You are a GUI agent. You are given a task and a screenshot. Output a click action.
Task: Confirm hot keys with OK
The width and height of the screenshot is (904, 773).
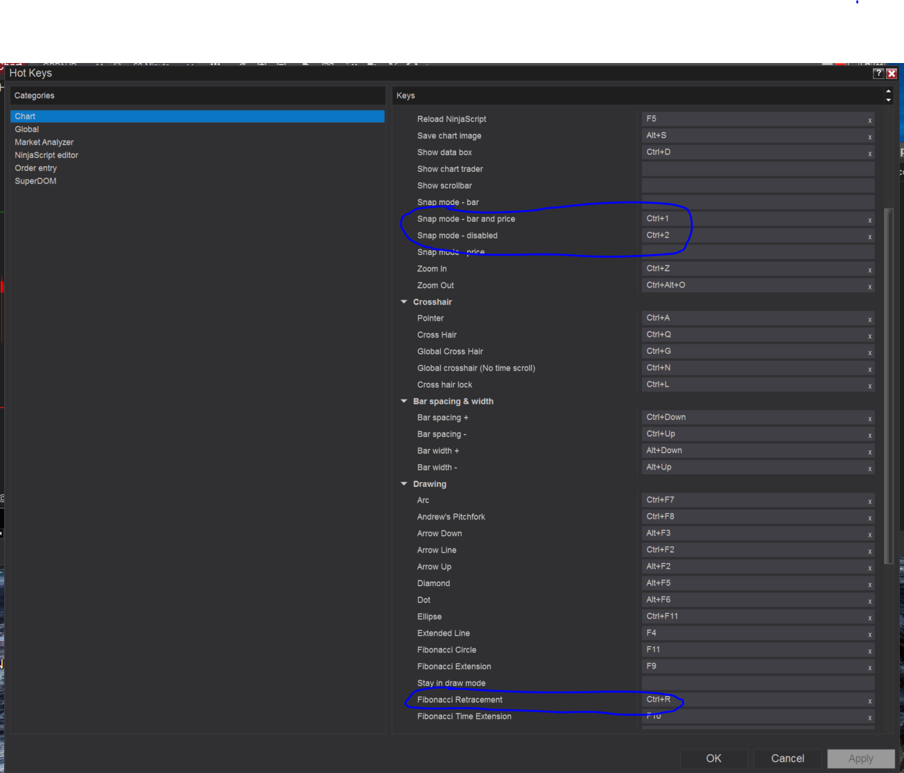pos(714,758)
